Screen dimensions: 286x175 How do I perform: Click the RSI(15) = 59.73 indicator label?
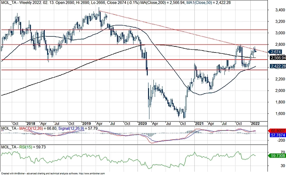[x=32, y=147]
